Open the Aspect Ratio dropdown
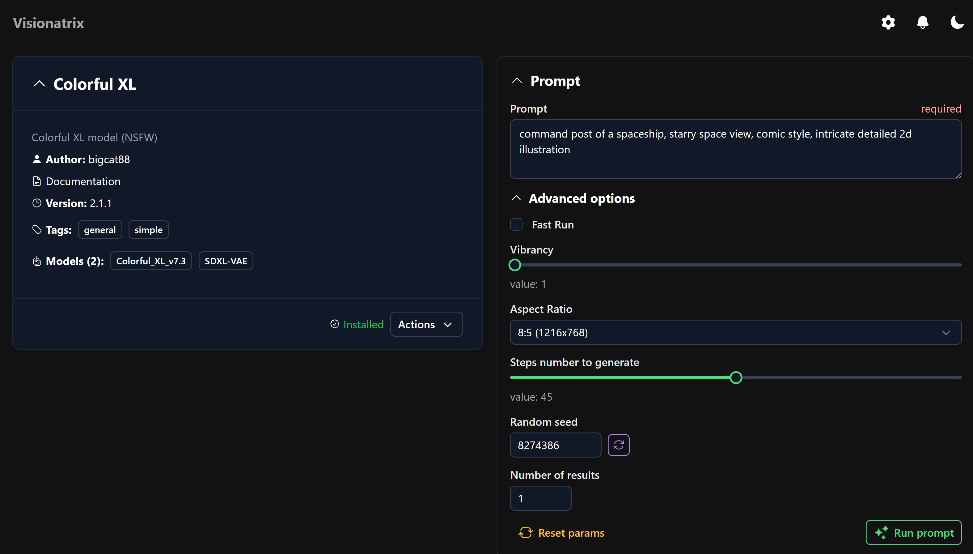973x554 pixels. point(735,332)
